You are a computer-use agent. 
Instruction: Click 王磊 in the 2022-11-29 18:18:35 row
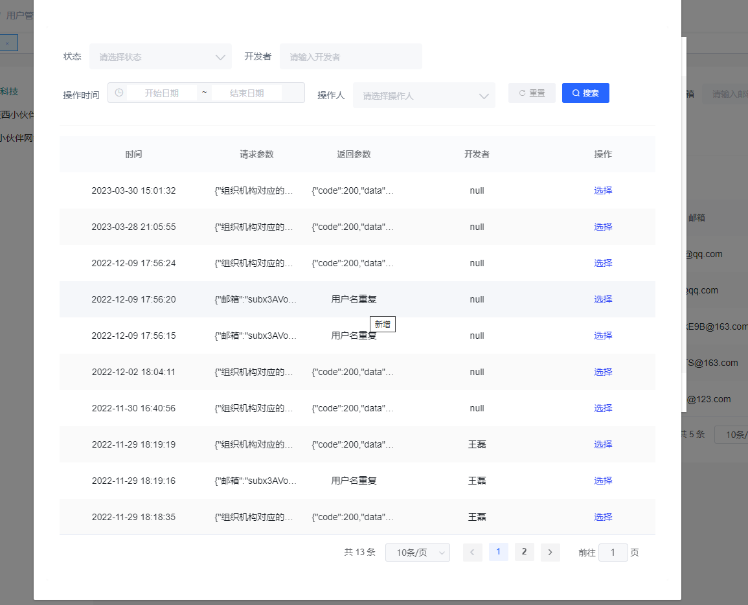click(x=477, y=517)
